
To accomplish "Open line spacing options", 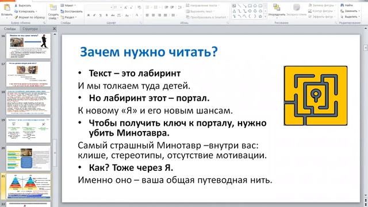I will [180, 7].
